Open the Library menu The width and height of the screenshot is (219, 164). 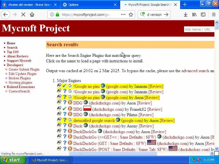pos(194,14)
